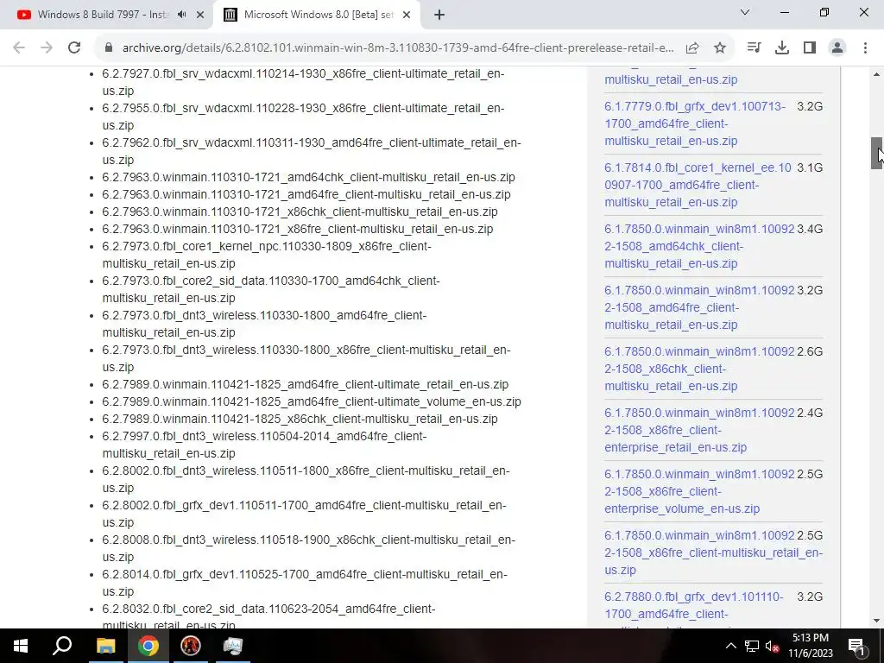Click the page scrollbar thumb
The image size is (884, 663).
[877, 154]
